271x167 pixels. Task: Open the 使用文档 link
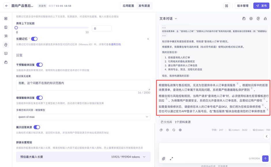click(116, 44)
